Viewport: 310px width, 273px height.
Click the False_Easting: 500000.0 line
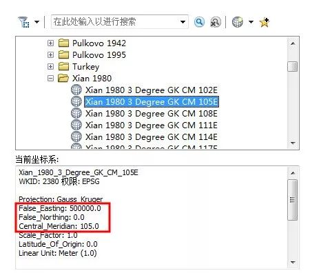point(60,208)
